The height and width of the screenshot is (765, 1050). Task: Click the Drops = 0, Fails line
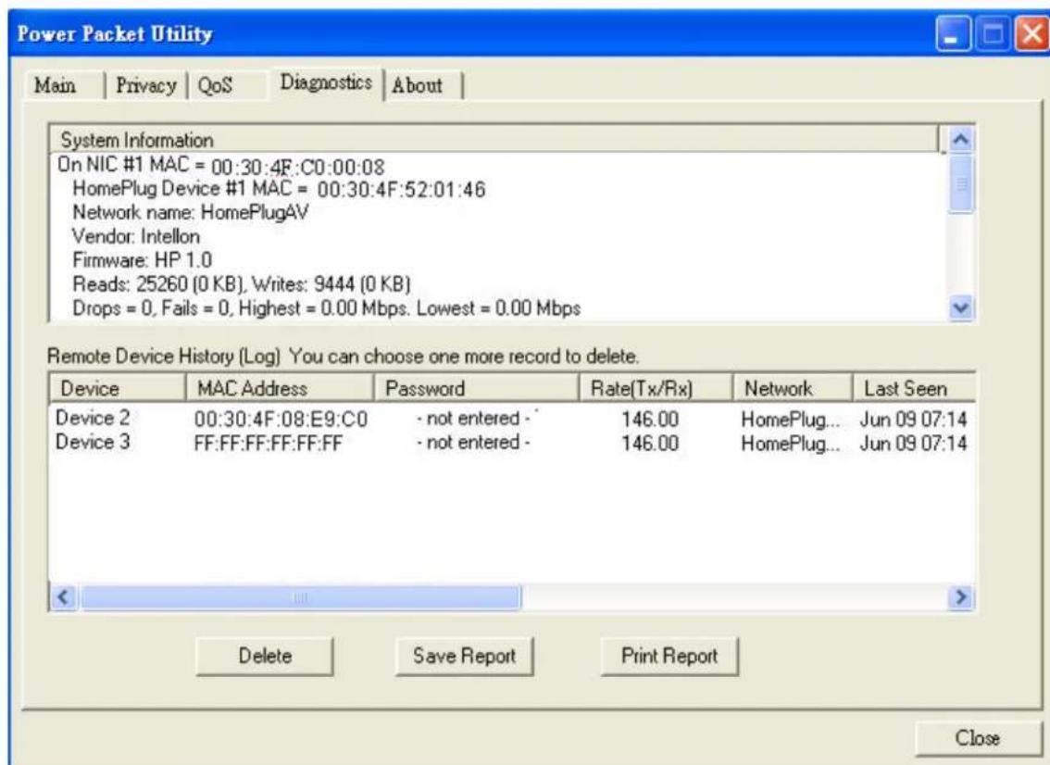[327, 308]
